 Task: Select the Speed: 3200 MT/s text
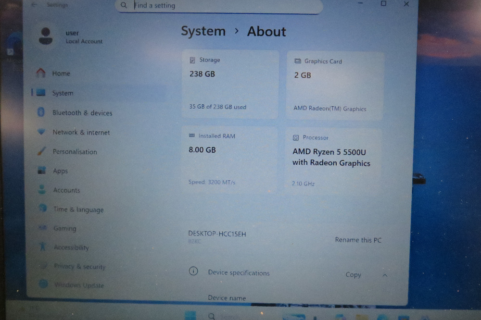[x=212, y=182]
